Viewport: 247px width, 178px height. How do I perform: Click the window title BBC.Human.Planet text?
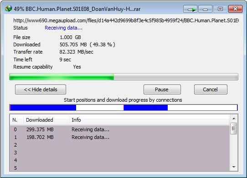point(77,9)
